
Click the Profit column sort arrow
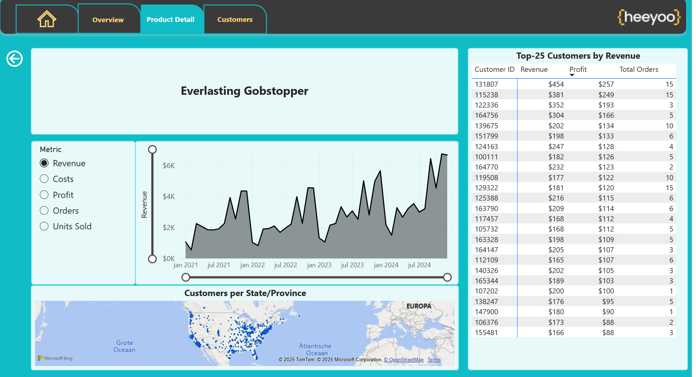572,75
